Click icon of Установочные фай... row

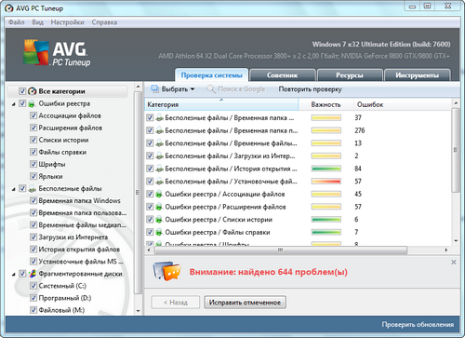coord(159,182)
